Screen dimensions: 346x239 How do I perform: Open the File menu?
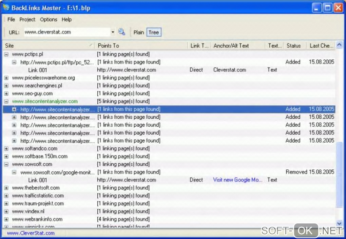point(11,19)
